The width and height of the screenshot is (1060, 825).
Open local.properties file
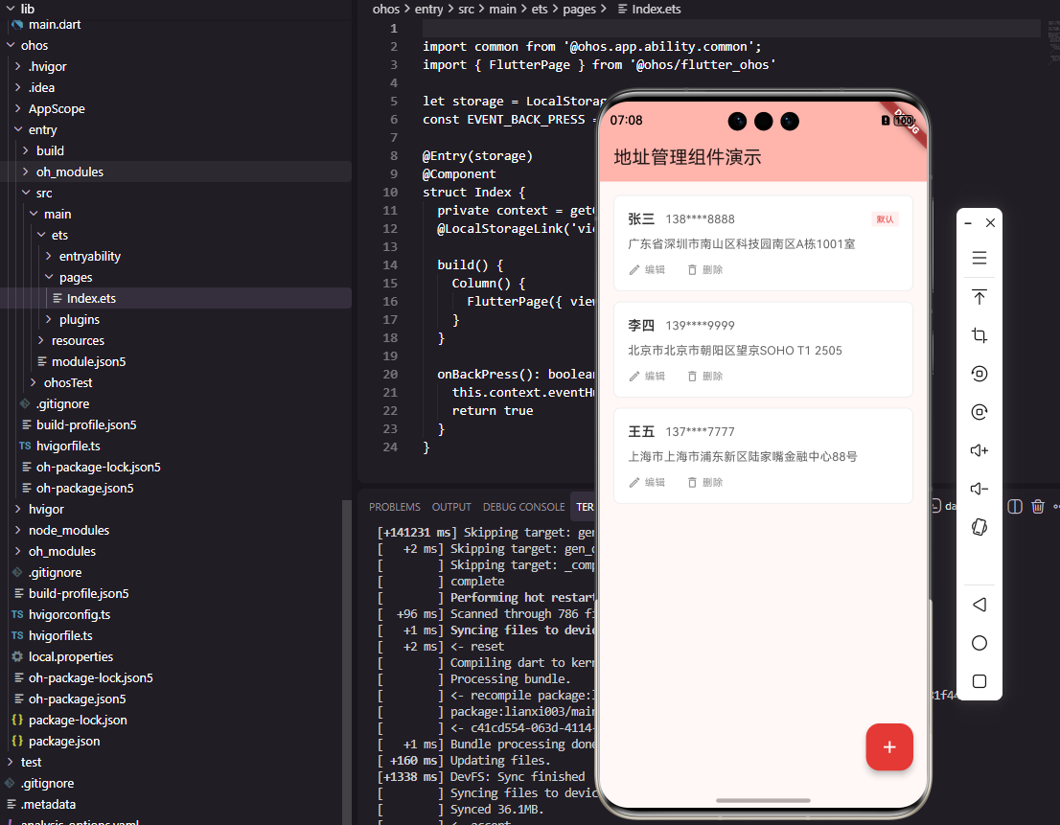pos(70,656)
